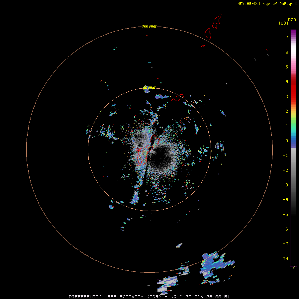
Task: Click the 50 NMI range ring label
Action: (x=149, y=88)
